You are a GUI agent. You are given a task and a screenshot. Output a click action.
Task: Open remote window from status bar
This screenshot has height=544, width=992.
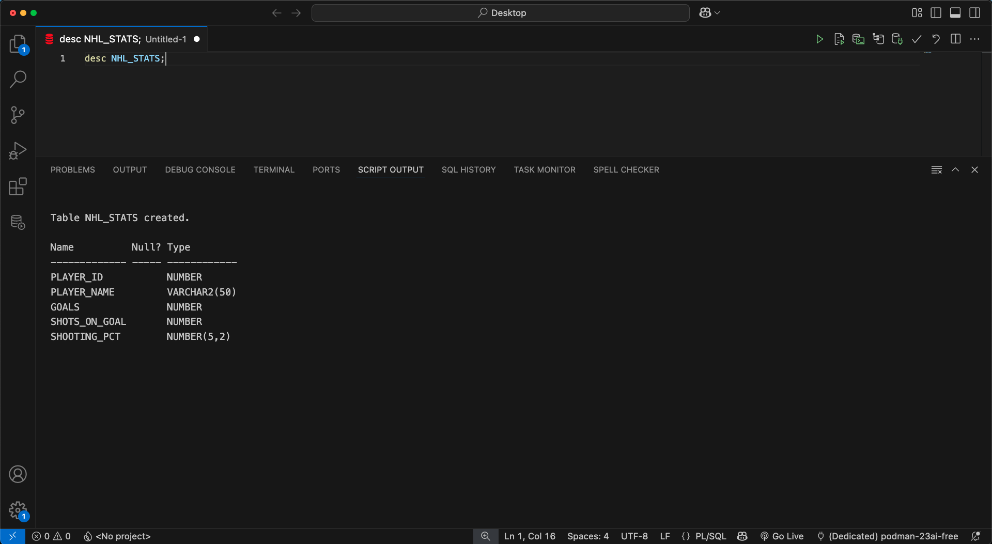point(12,536)
